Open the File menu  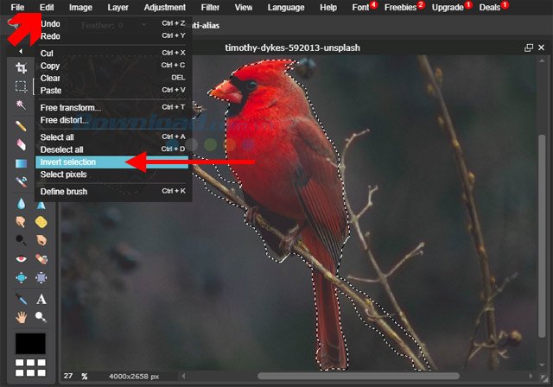(17, 8)
